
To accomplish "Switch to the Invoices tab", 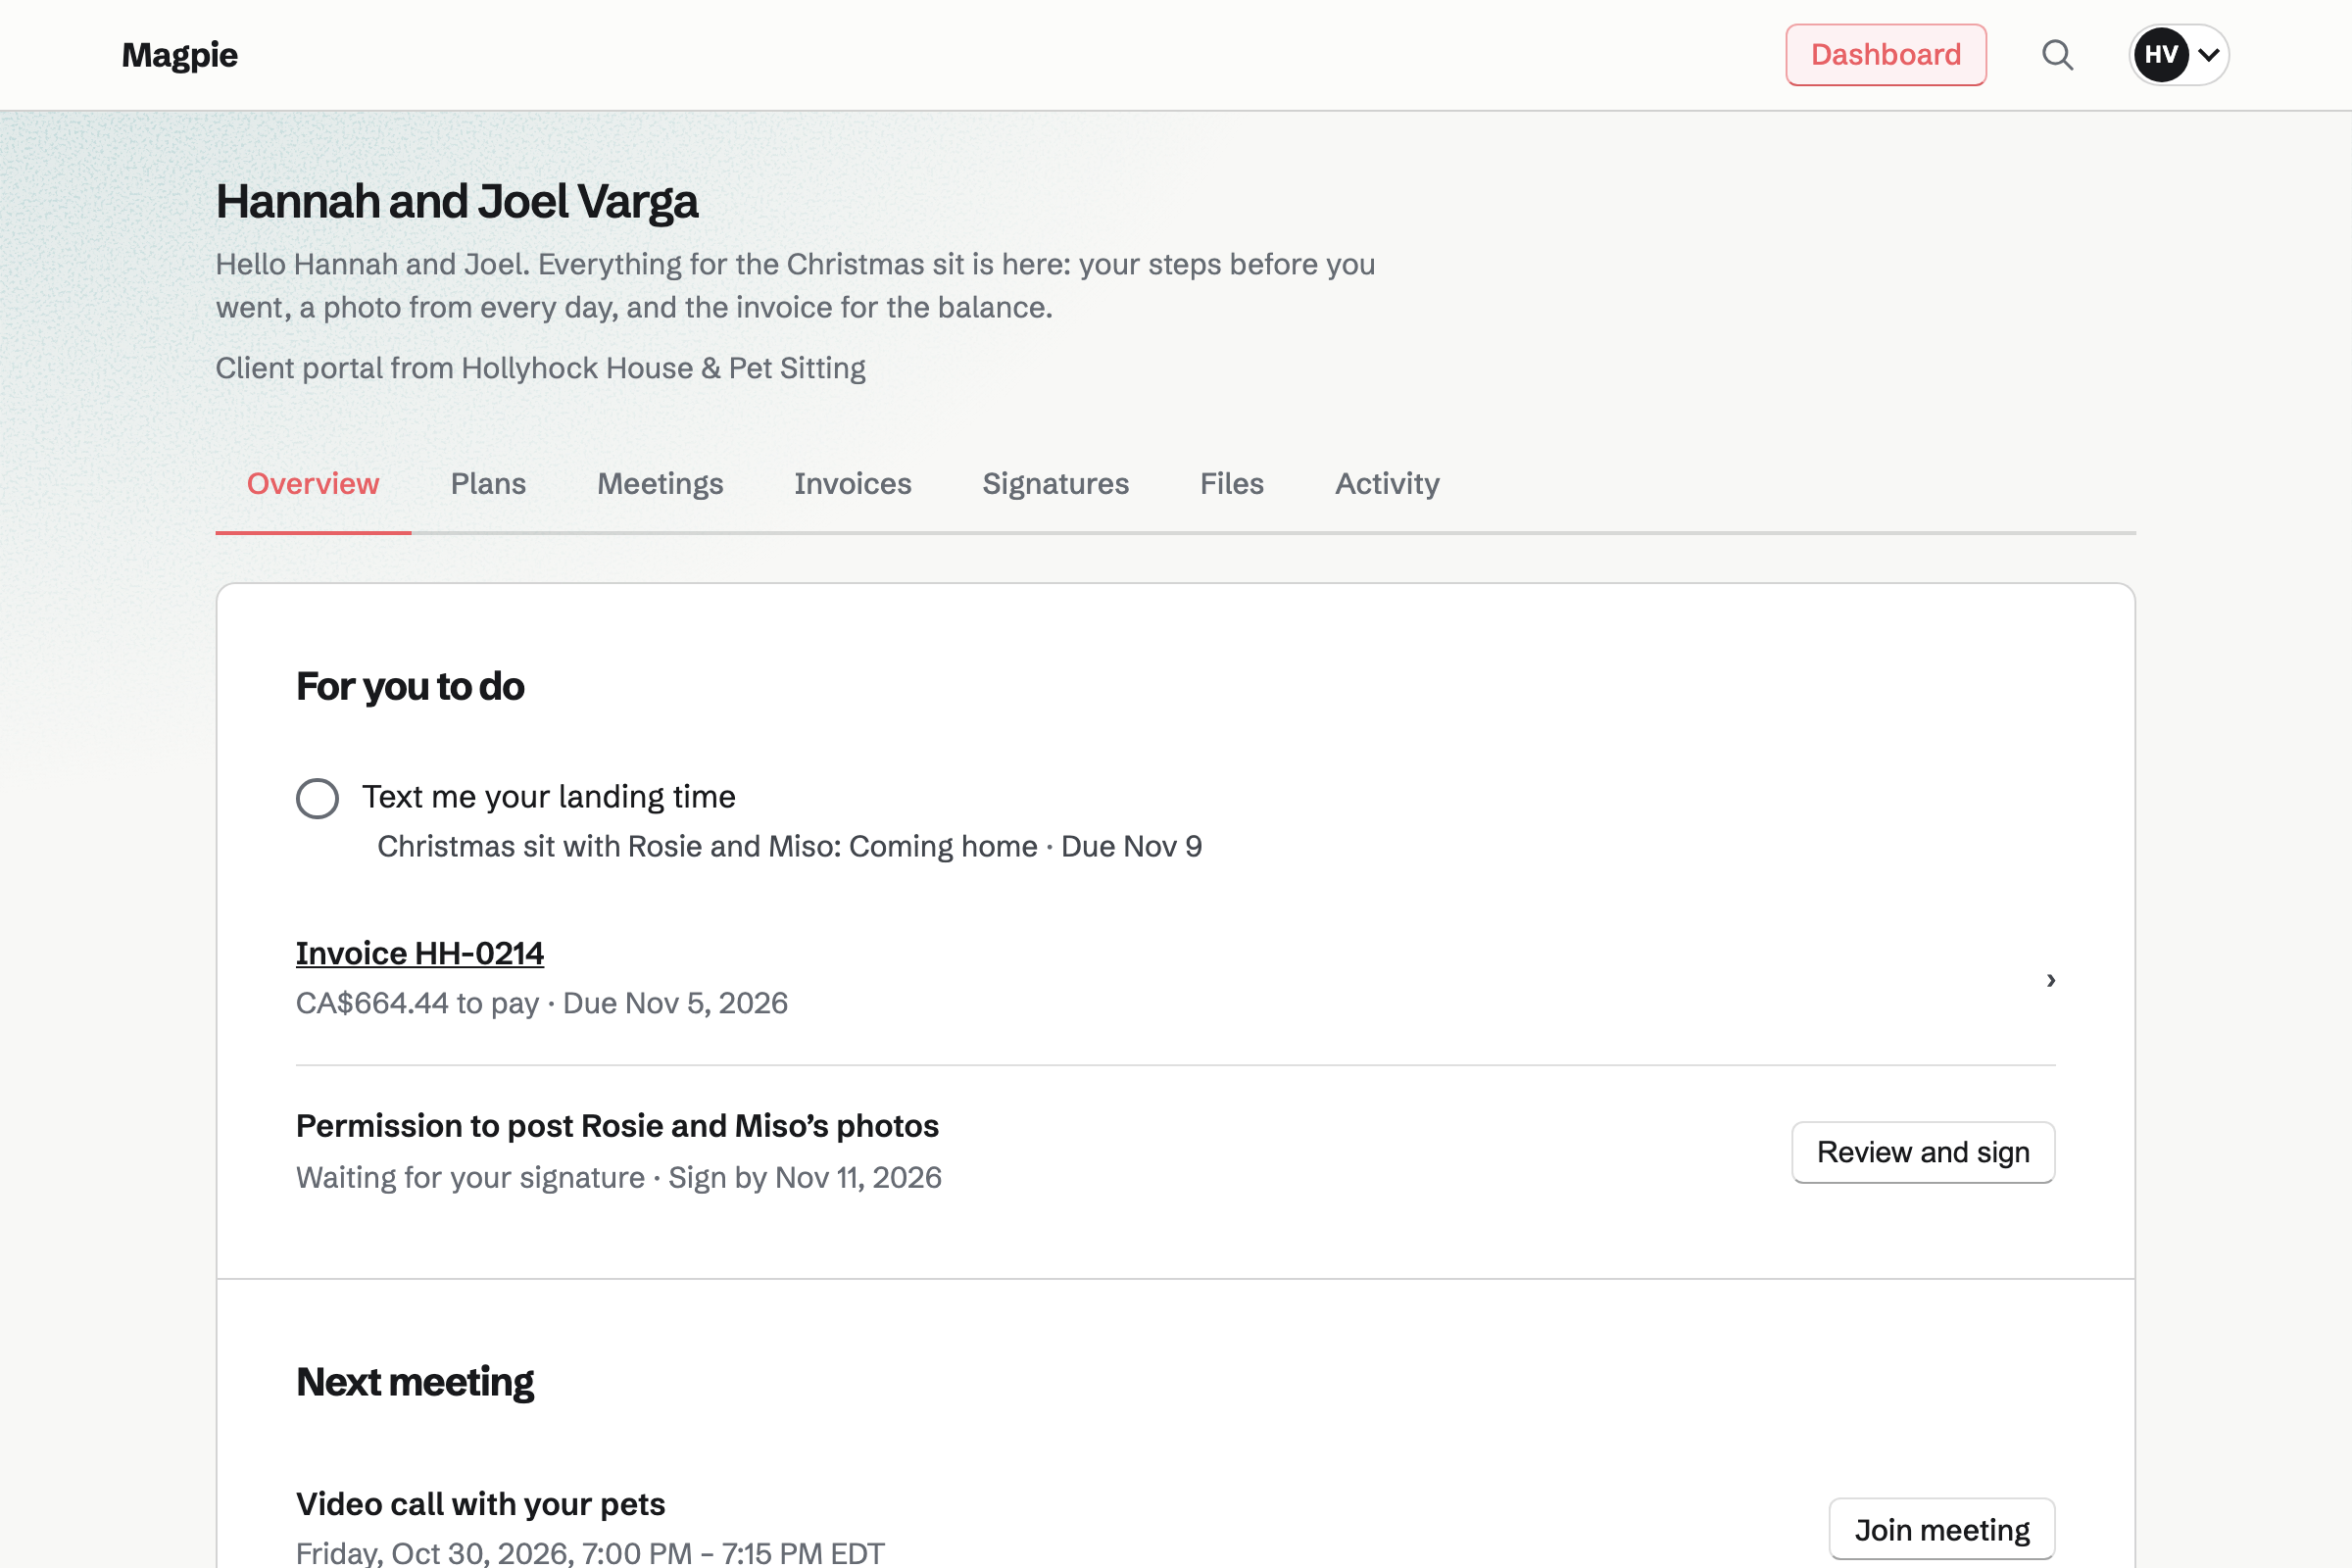I will click(852, 484).
